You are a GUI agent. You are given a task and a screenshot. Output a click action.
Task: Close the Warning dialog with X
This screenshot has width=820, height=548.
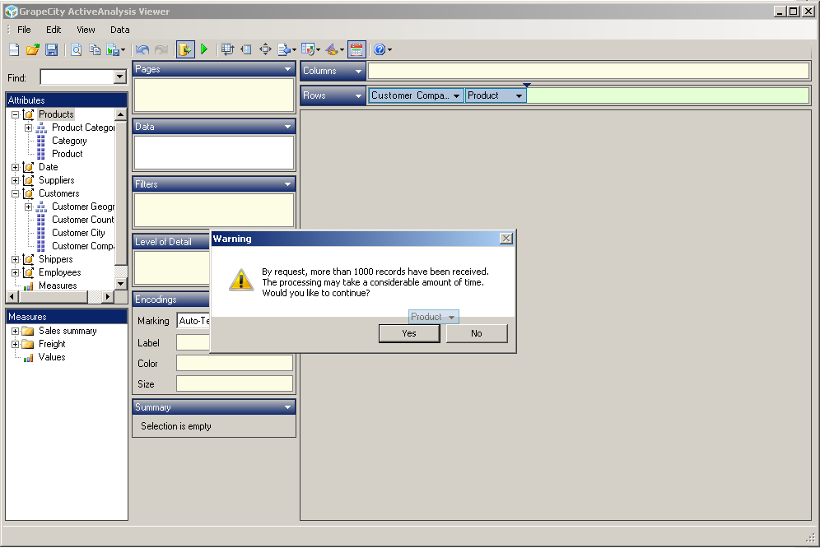pos(506,239)
